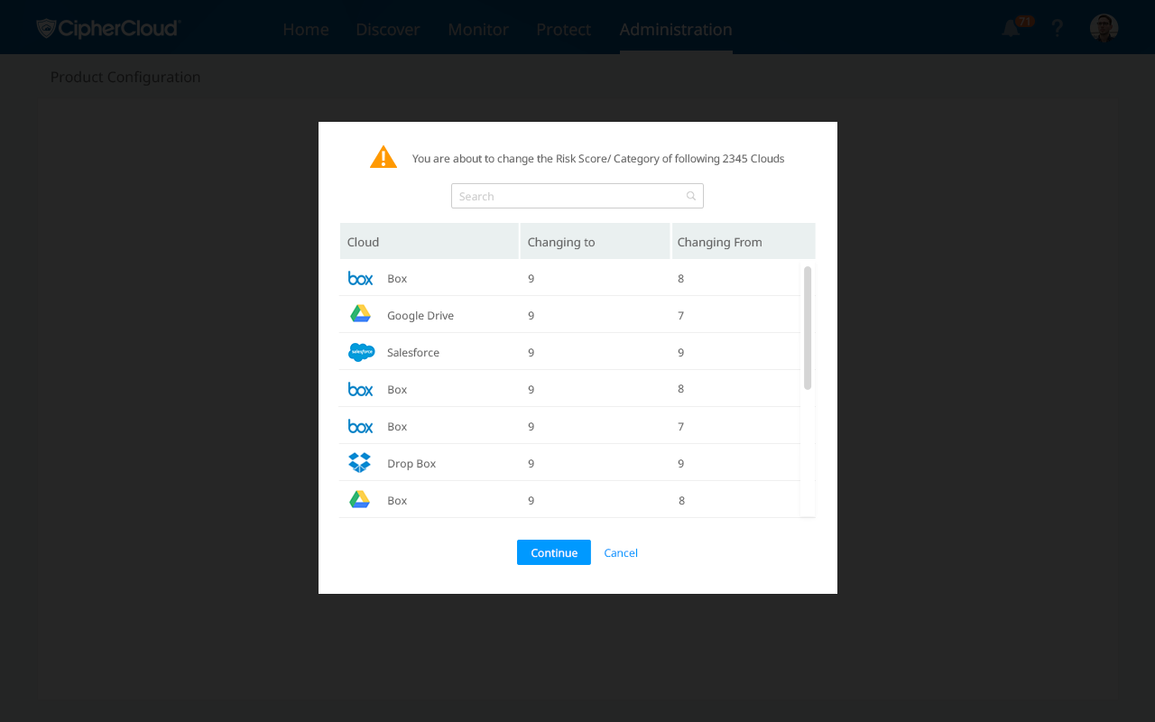
Task: Click Changing From value in Google Drive row
Action: pos(681,315)
